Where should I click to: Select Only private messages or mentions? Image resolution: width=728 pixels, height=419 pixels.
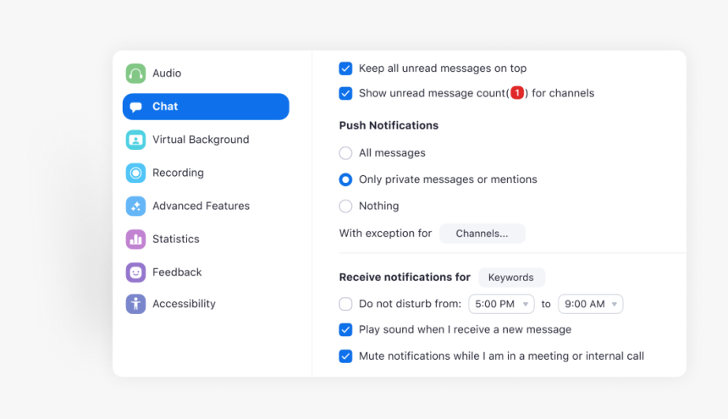(345, 179)
